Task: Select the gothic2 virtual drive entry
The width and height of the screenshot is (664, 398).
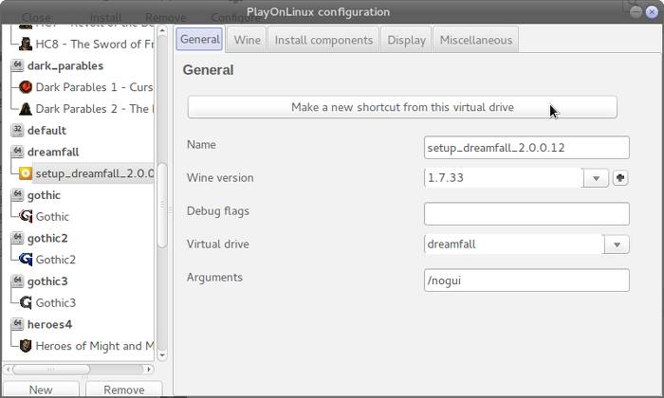Action: click(47, 239)
